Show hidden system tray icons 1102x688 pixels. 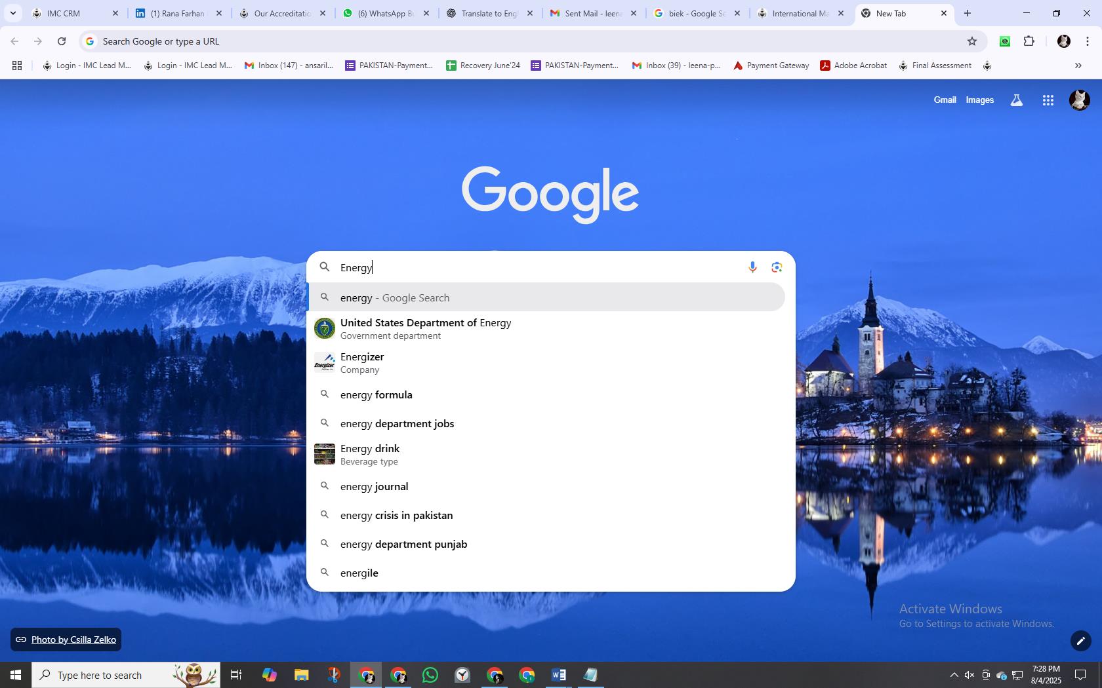[954, 675]
